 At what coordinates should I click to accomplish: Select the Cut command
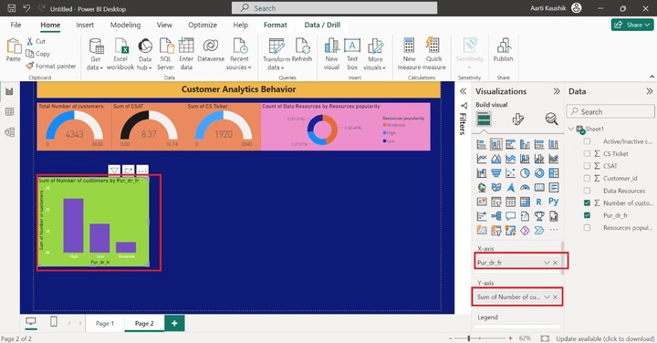(x=36, y=41)
